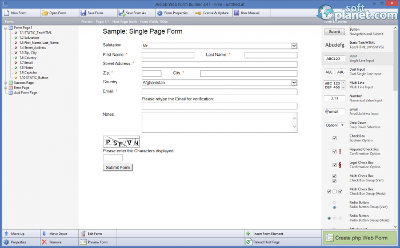Expand the Success Page tree node
Image resolution: width=400 pixels, height=248 pixels.
point(5,83)
